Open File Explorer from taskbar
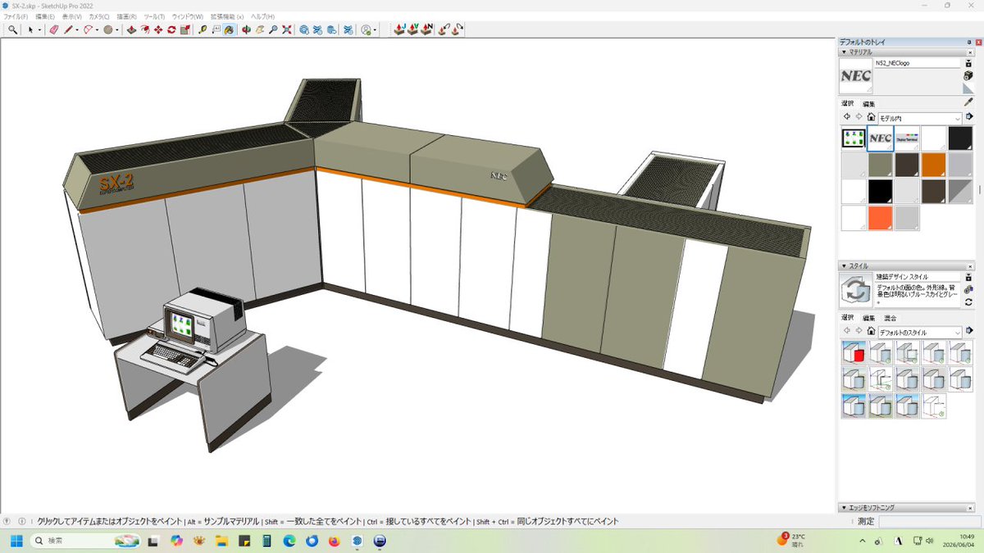Viewport: 984px width, 553px height. pos(221,541)
